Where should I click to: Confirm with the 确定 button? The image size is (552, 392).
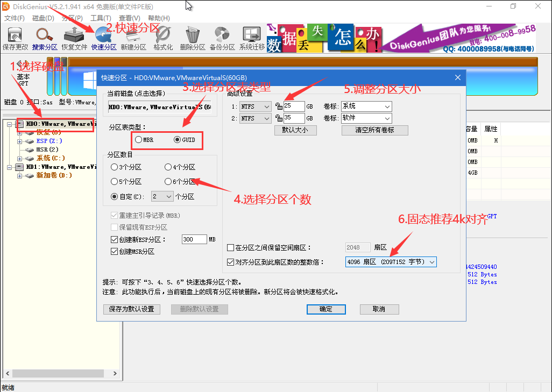326,309
